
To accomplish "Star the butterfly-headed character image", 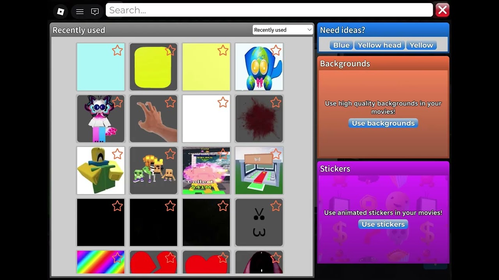I will click(x=117, y=102).
